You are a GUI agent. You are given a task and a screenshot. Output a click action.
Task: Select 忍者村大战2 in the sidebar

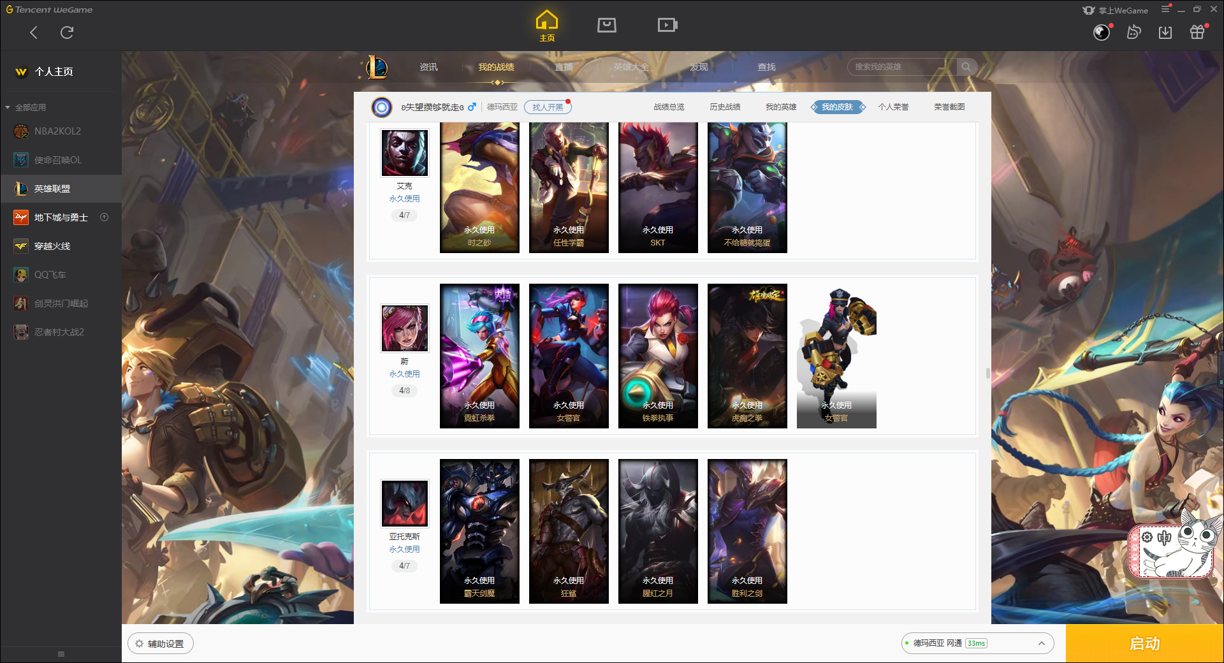61,332
